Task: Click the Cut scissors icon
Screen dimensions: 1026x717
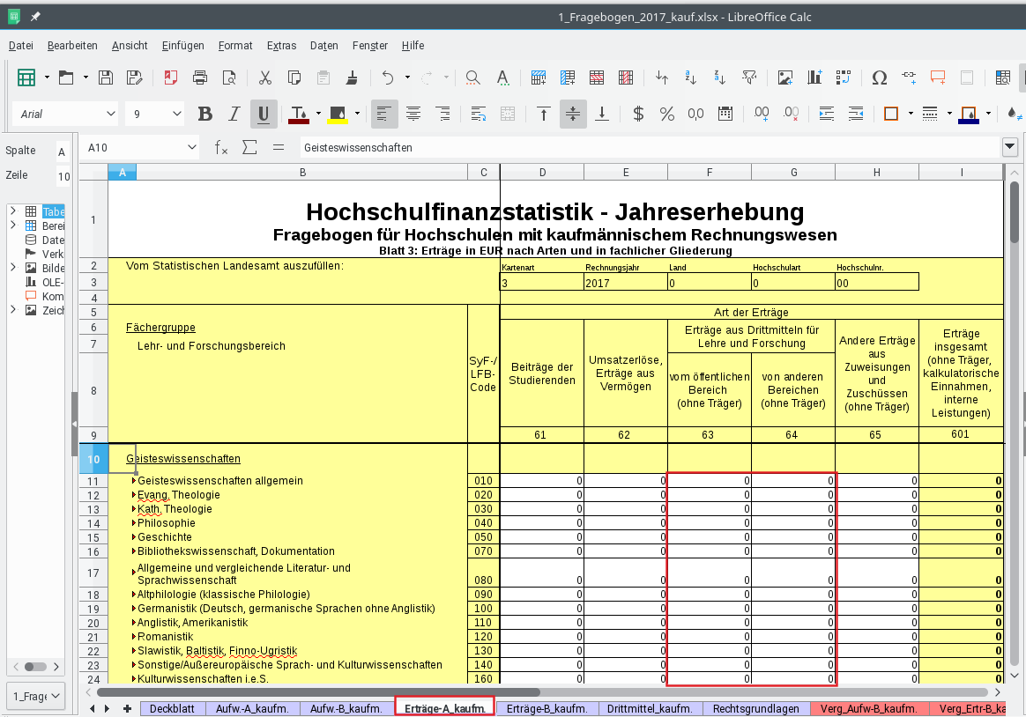Action: click(265, 78)
